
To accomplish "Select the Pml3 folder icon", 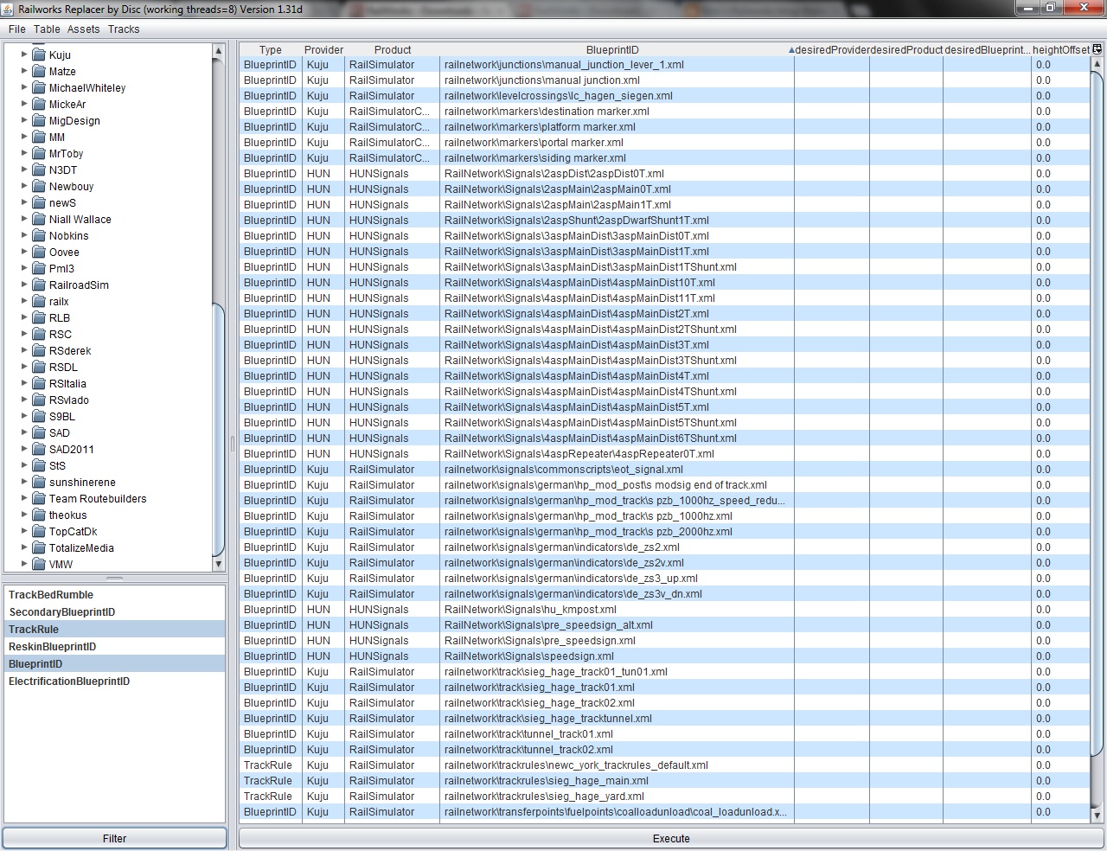I will click(x=38, y=268).
